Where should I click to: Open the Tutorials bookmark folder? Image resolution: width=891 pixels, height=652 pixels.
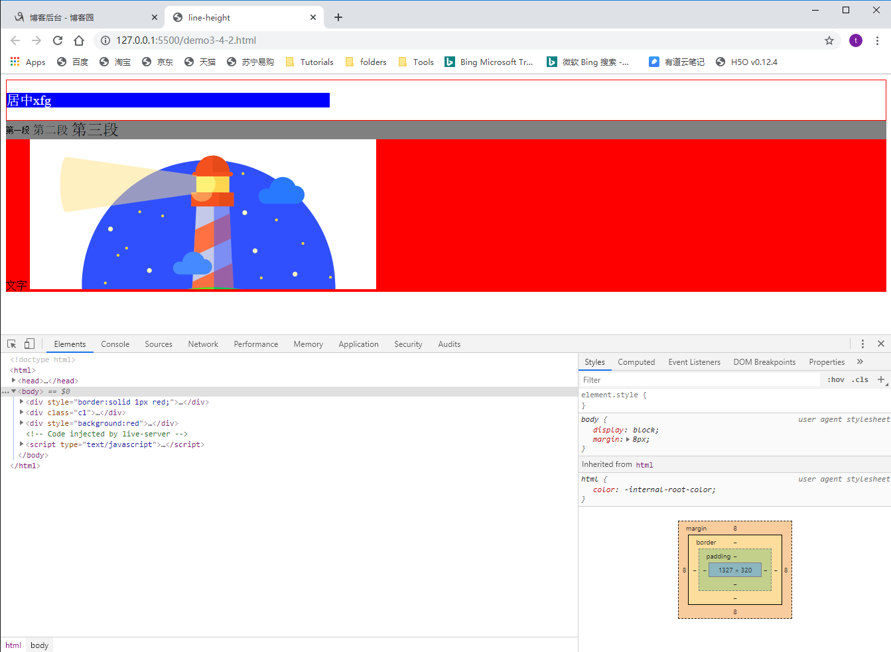[309, 62]
